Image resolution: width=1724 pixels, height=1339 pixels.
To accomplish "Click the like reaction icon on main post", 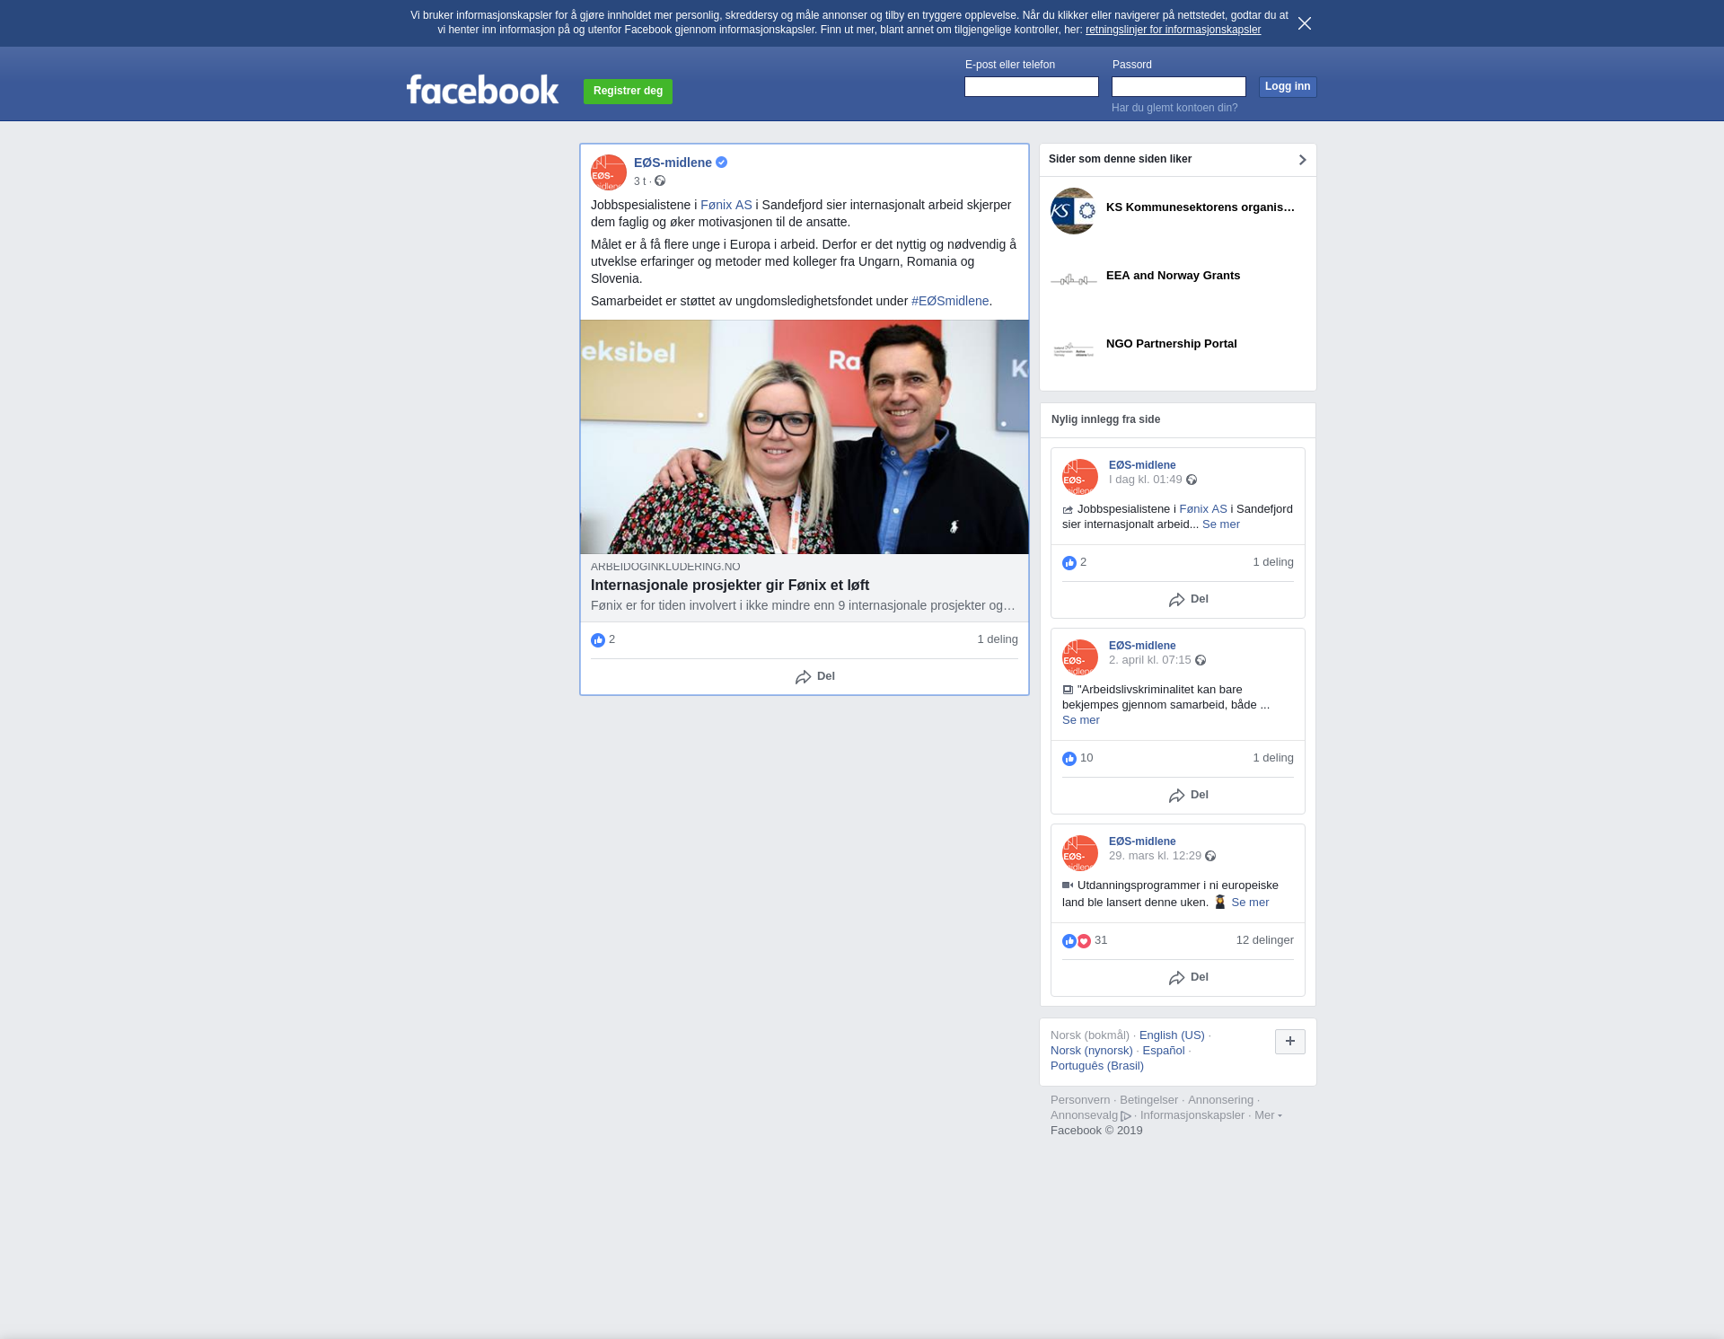I will (x=598, y=640).
